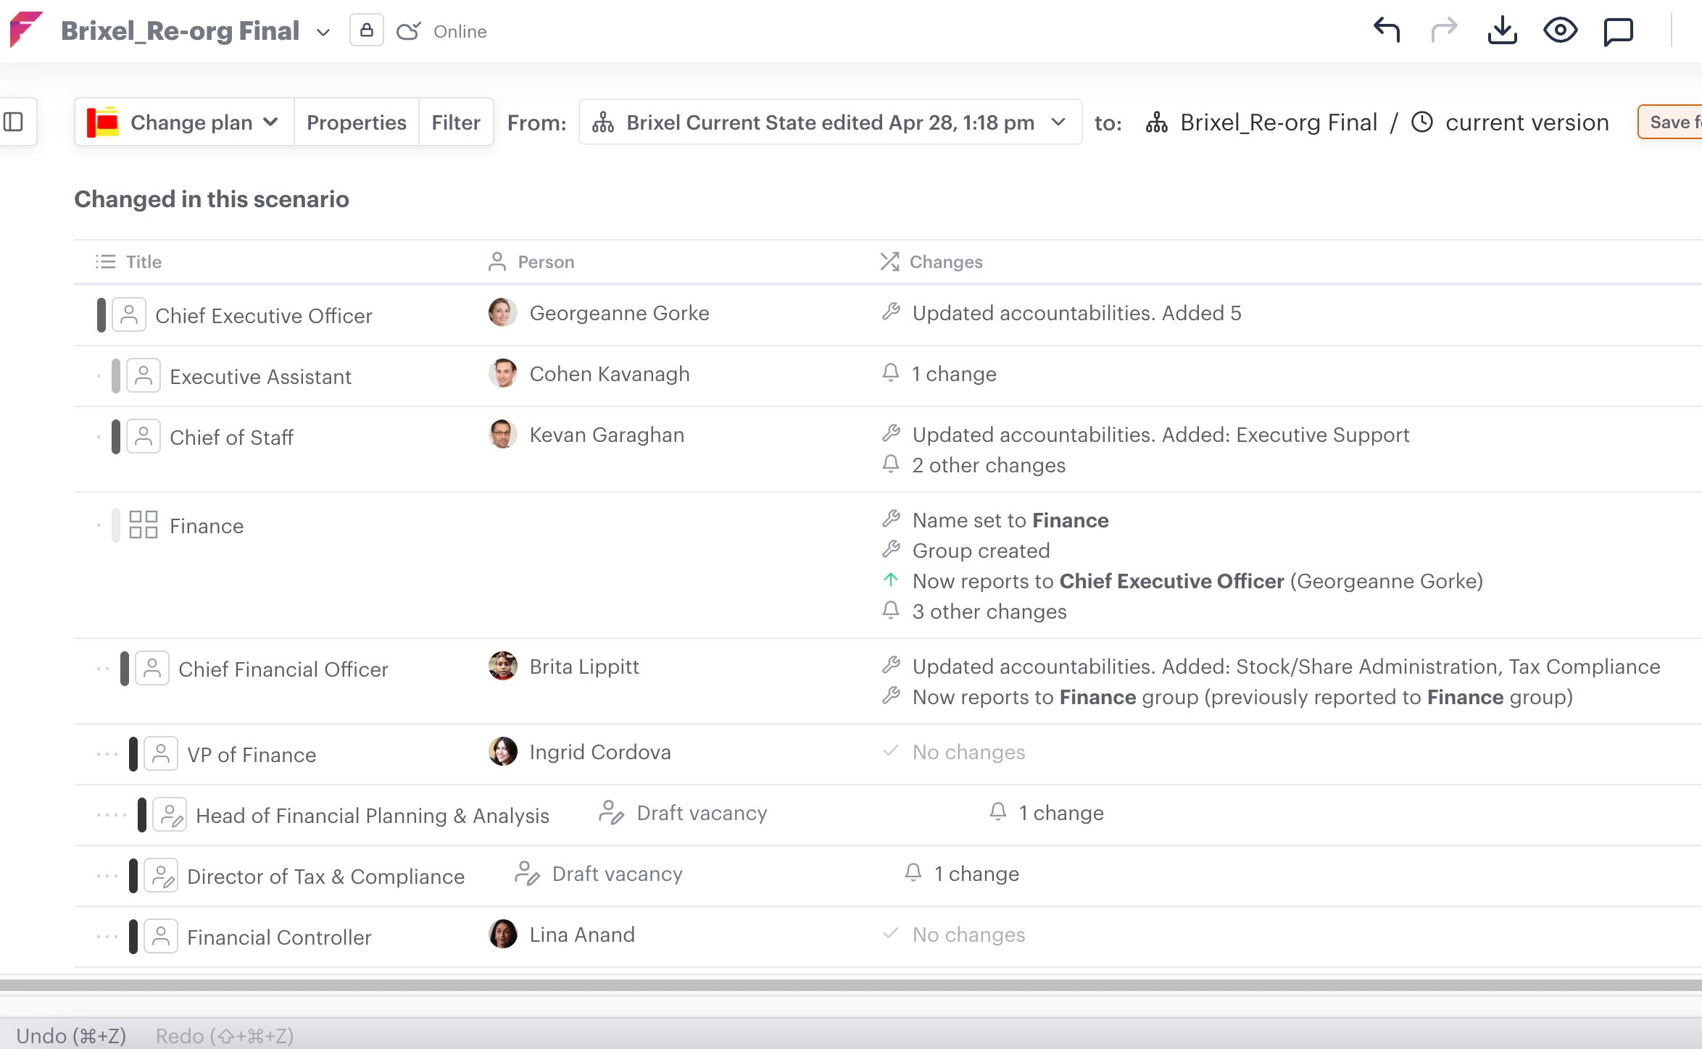Click the lock icon beside the document title
This screenshot has height=1049, width=1702.
tap(367, 30)
